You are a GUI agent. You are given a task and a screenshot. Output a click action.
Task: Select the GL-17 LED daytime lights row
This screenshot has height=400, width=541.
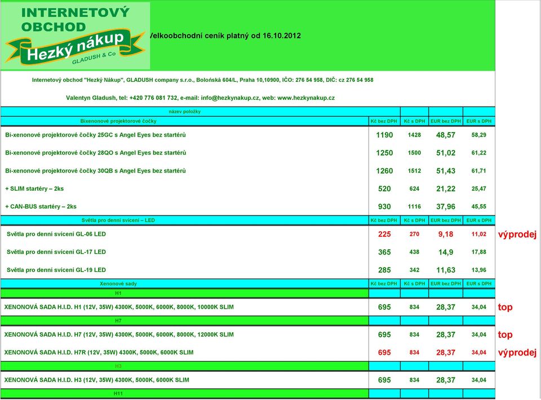(x=56, y=252)
